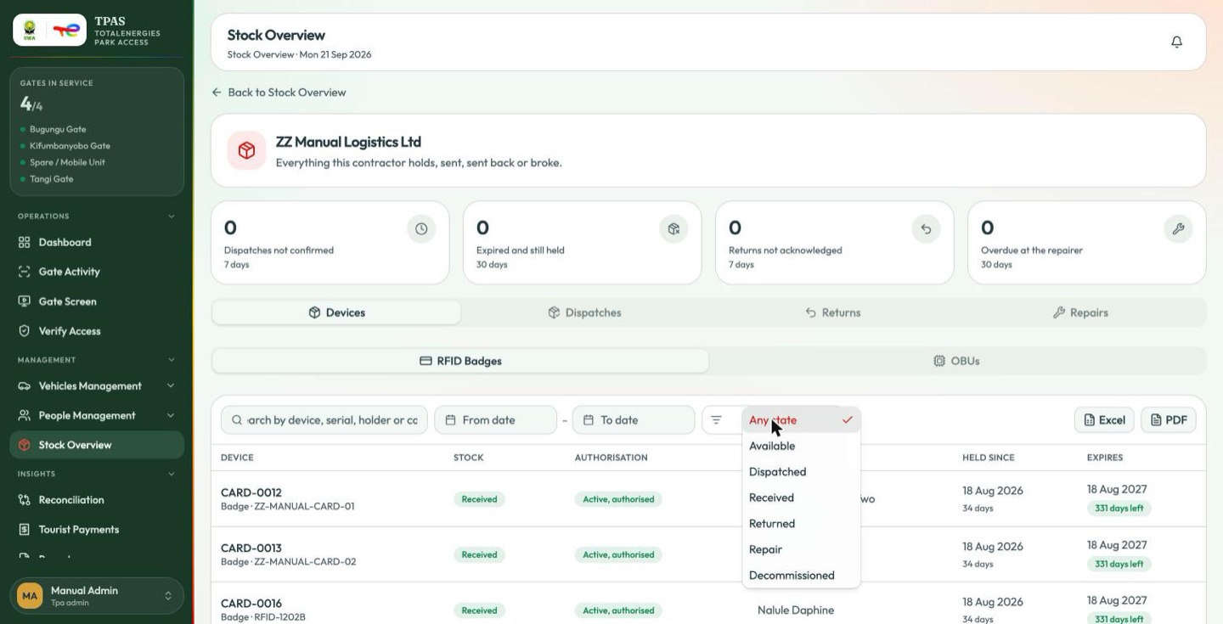Focus the device search field
Viewport: 1223px width, 624px height.
[324, 420]
